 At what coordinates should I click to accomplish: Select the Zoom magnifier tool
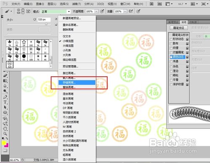(x=5, y=134)
